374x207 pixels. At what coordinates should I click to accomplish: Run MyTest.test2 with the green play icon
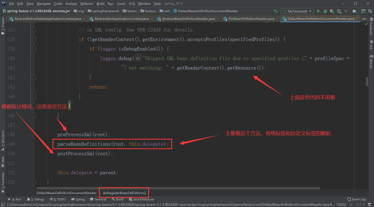click(318, 11)
